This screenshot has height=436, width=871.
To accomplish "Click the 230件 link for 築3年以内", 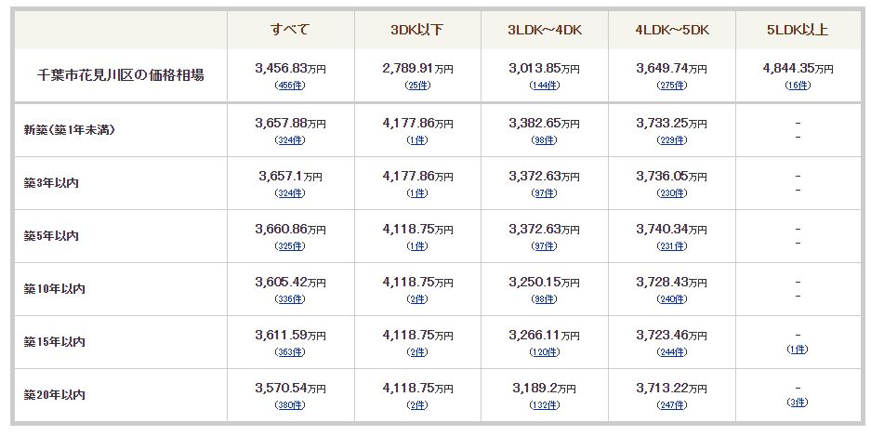I will click(671, 193).
